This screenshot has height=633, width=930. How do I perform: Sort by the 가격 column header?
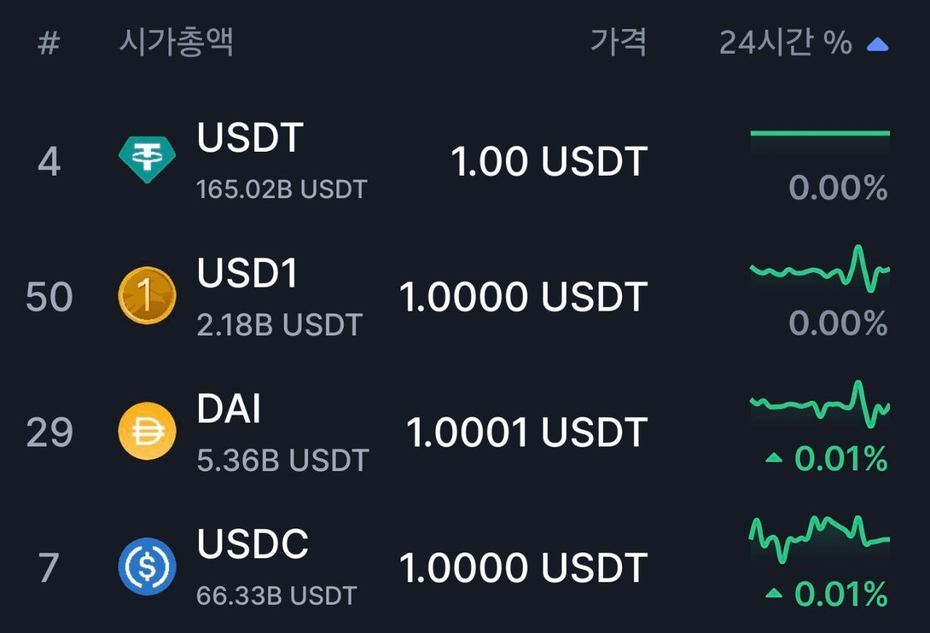[618, 43]
